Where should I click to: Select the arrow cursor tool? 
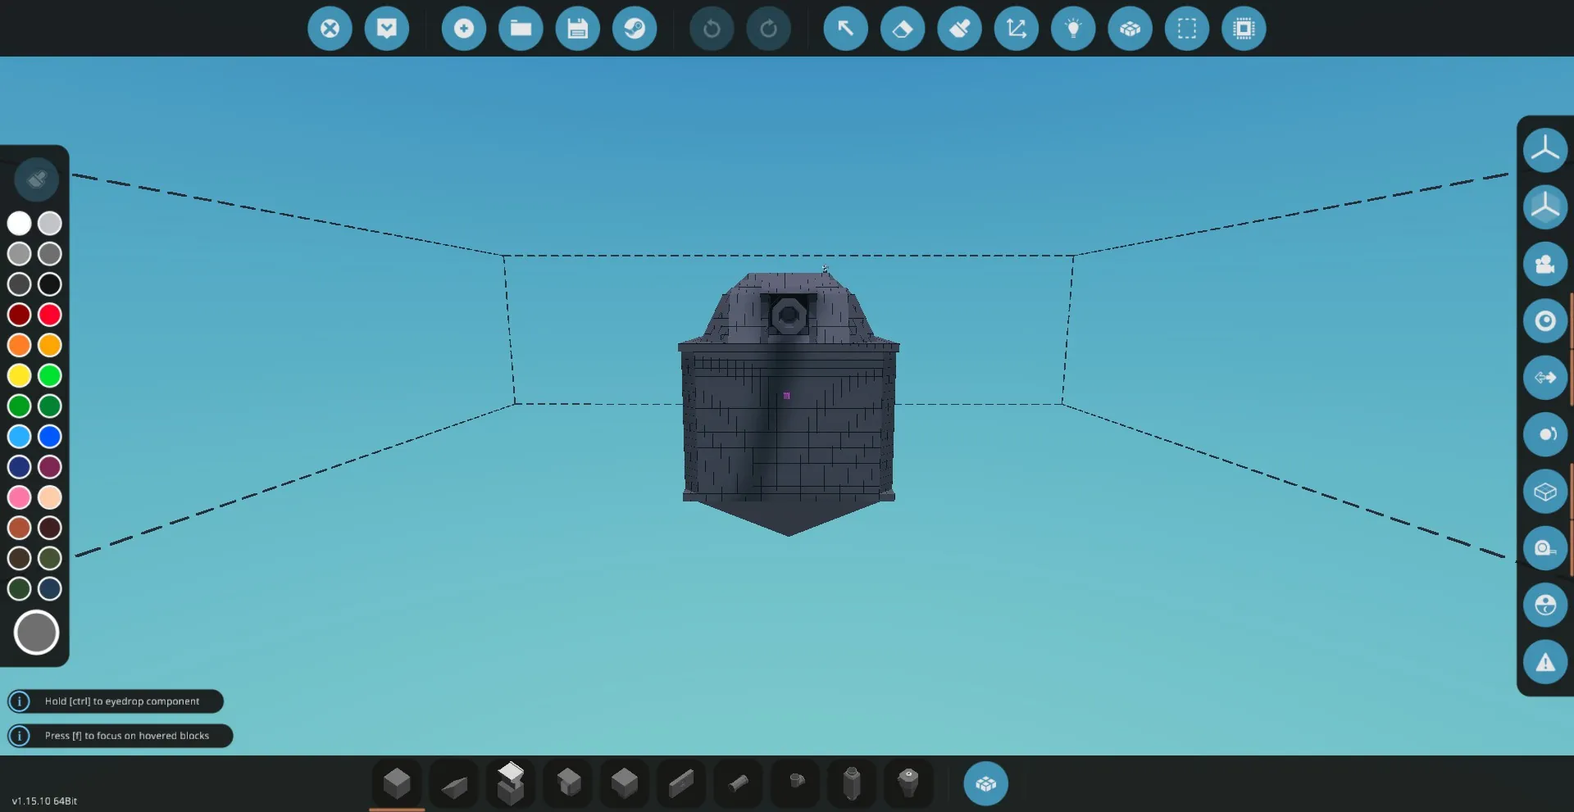pyautogui.click(x=845, y=29)
